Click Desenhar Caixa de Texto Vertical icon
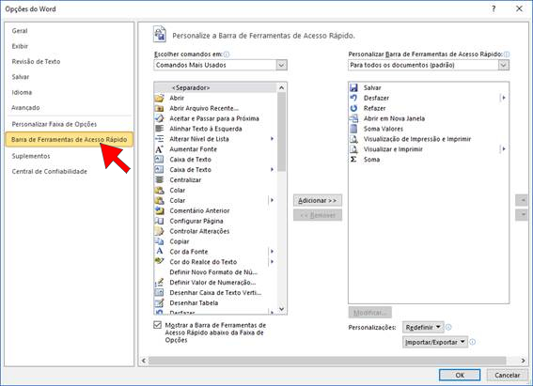 [x=159, y=293]
